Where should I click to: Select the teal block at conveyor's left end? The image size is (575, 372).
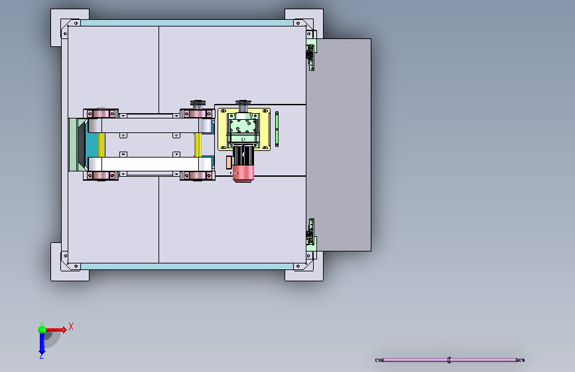[92, 145]
